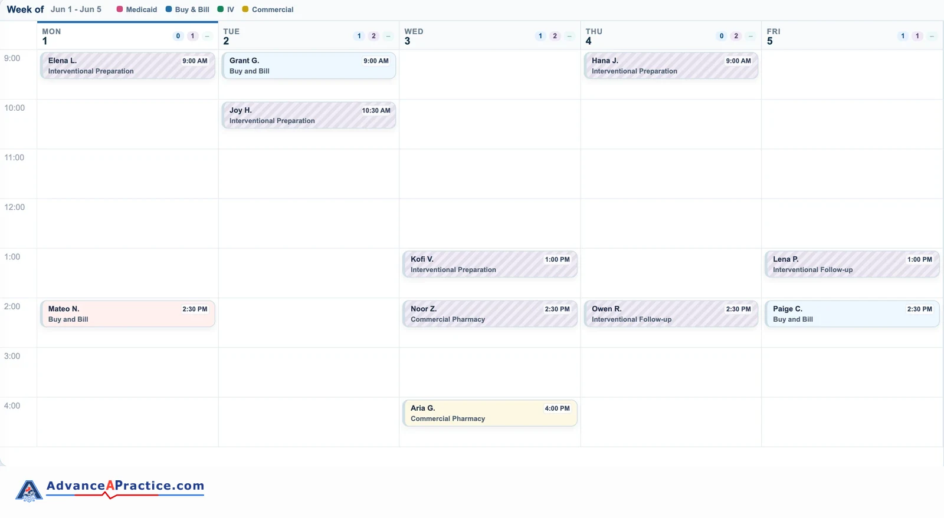This screenshot has height=518, width=944.
Task: Click Tuesday's purple badge showing 2
Action: point(373,36)
